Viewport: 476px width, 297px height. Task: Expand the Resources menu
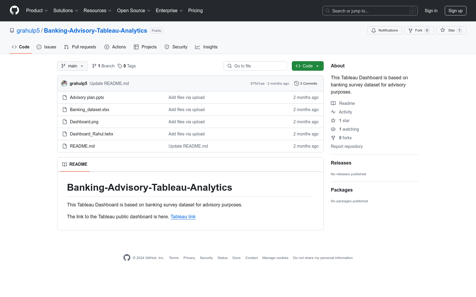(x=98, y=11)
